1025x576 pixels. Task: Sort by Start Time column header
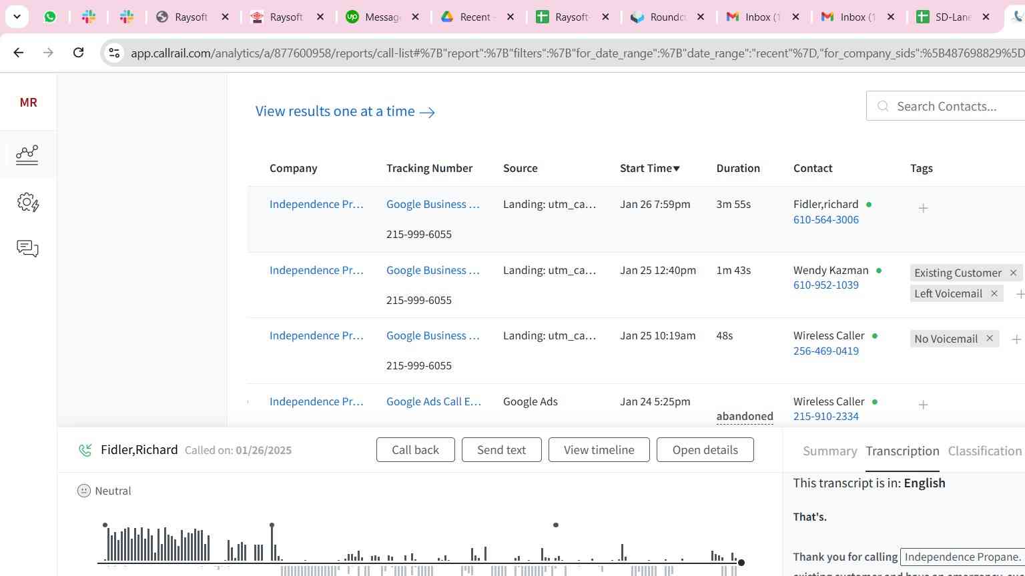click(x=649, y=168)
